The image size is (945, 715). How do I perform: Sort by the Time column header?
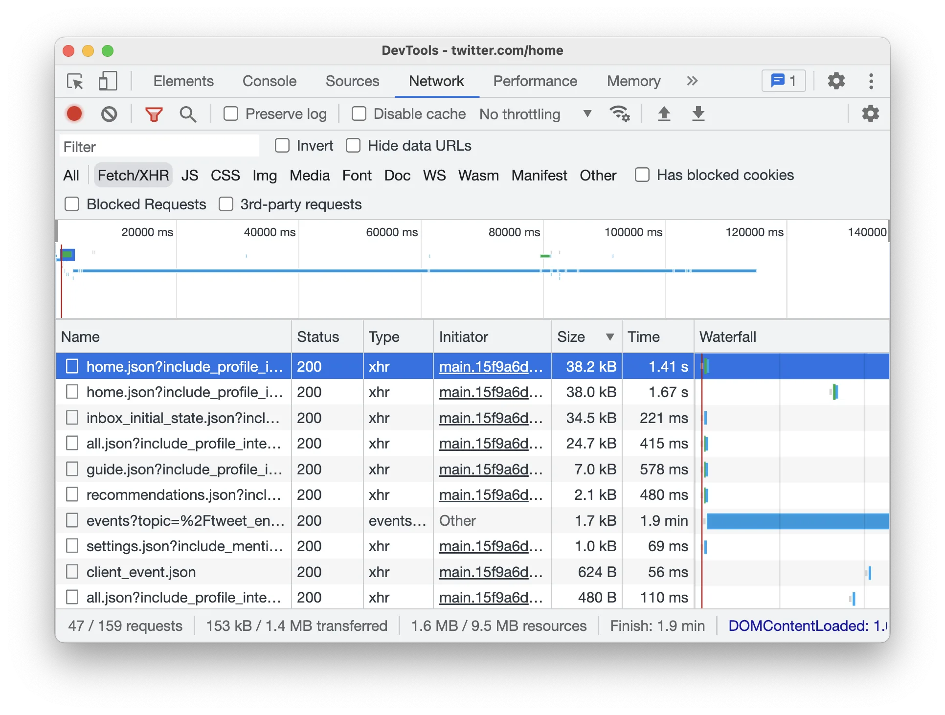click(658, 336)
